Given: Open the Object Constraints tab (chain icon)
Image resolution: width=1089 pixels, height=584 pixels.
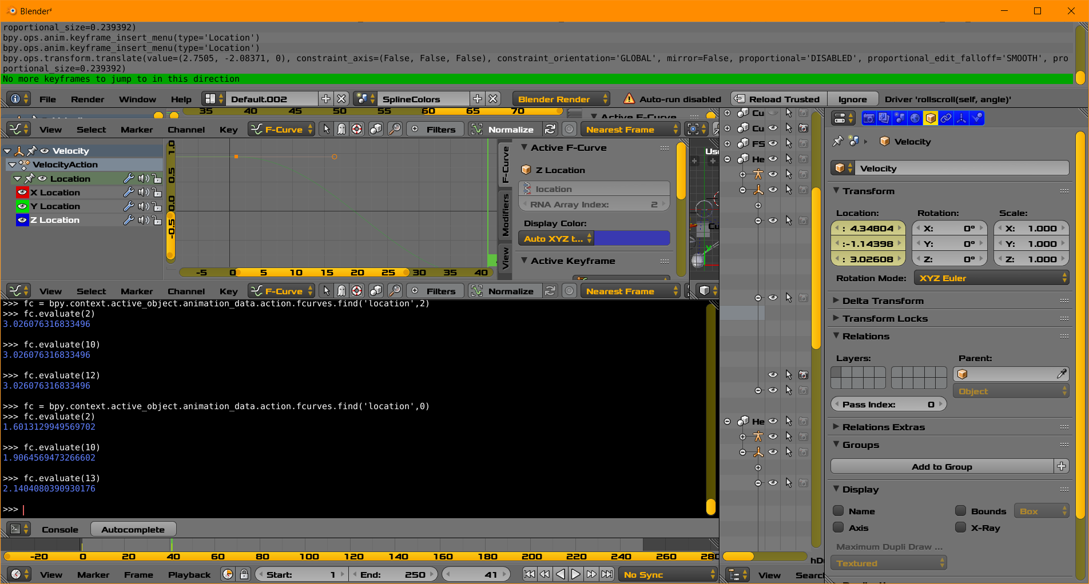Looking at the screenshot, I should tap(946, 118).
